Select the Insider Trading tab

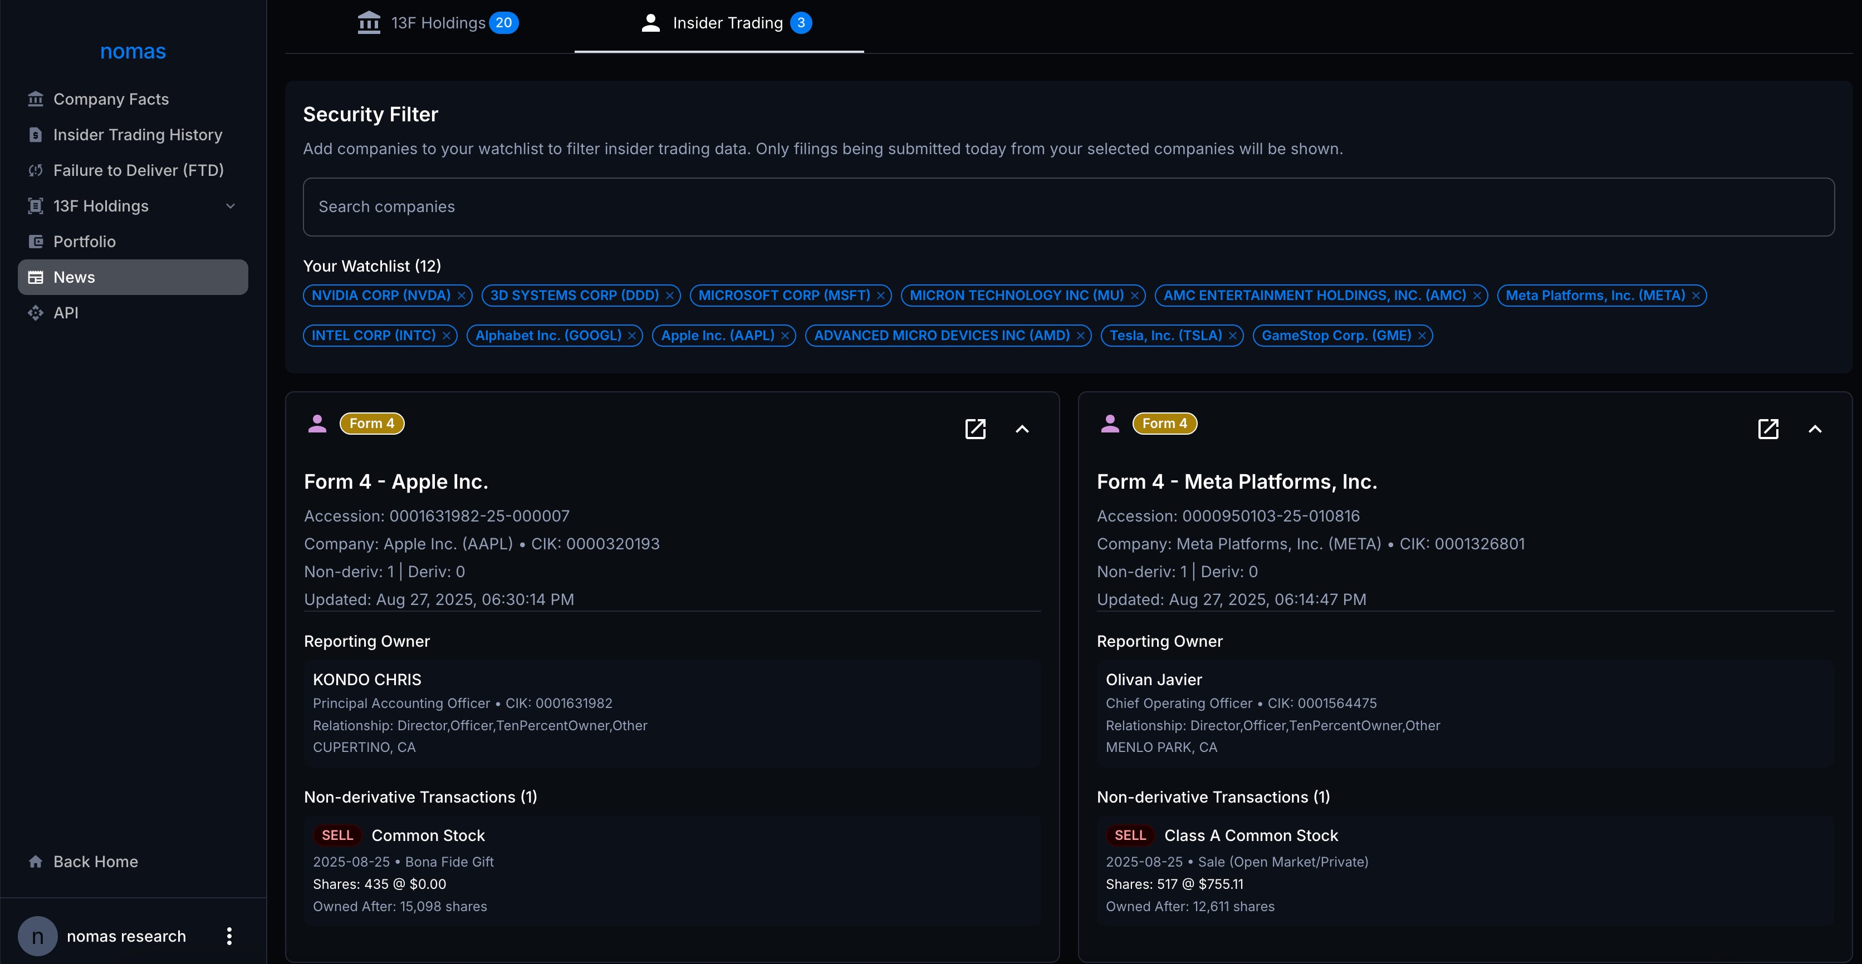727,23
